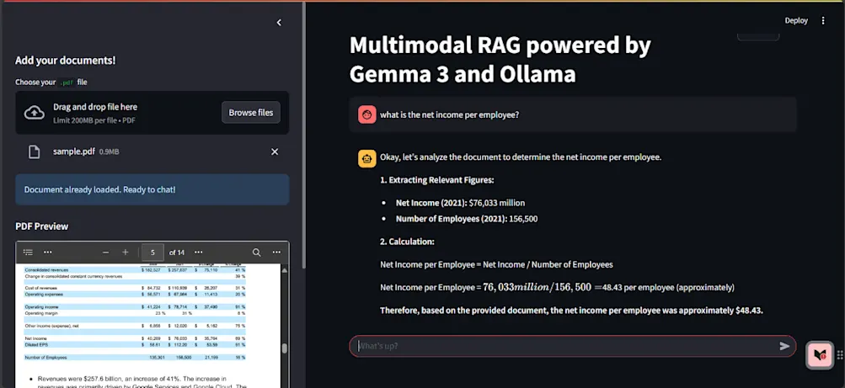
Task: Open page options menu after 'of 14'
Action: tap(198, 252)
